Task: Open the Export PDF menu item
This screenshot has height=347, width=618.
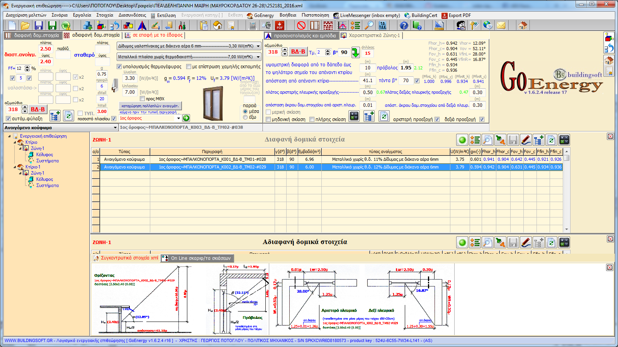Action: (x=456, y=15)
